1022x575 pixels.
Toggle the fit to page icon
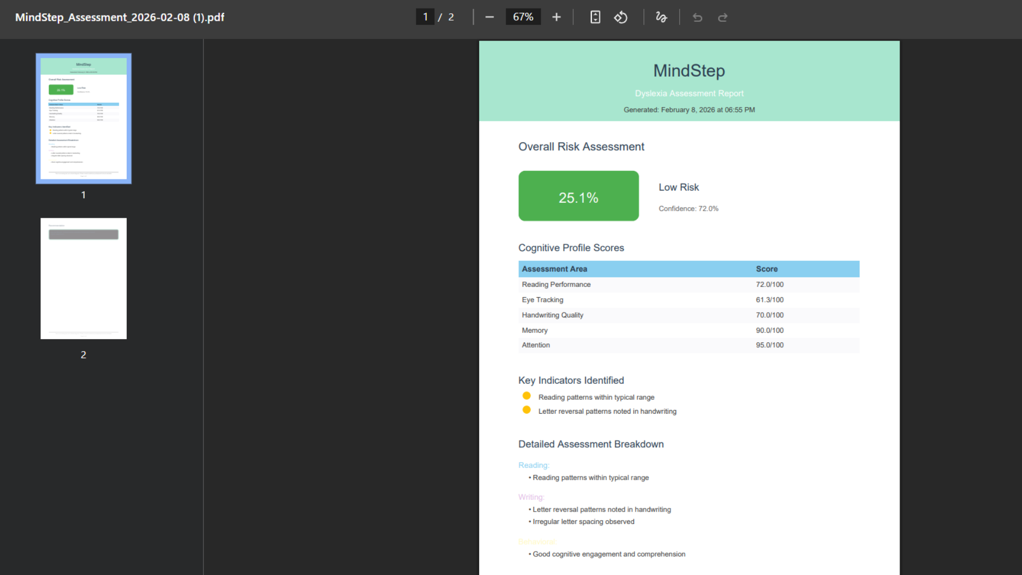click(x=595, y=17)
